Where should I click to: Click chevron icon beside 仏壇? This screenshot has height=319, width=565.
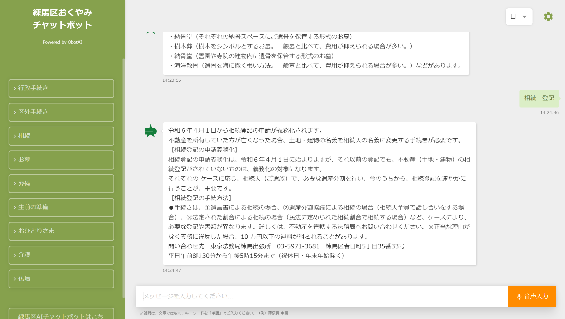point(15,279)
